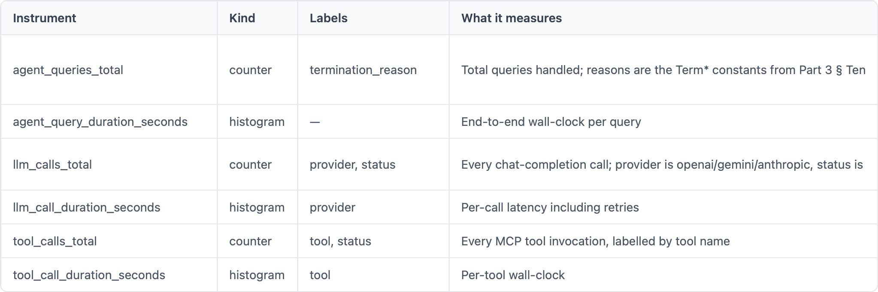Screen dimensions: 878x292
Task: Click the Labels column header
Action: [328, 18]
